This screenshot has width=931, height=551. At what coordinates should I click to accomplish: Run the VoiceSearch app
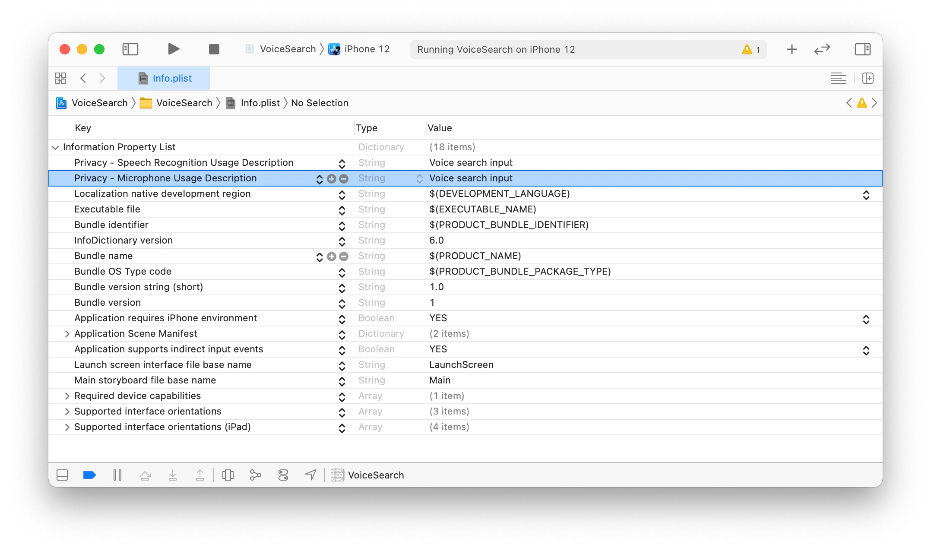point(174,49)
